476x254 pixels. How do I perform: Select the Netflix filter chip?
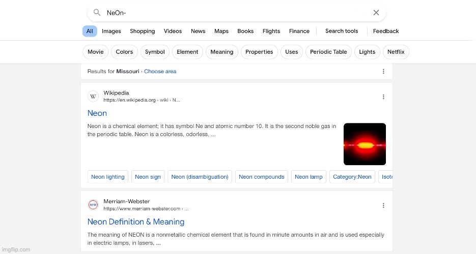(396, 52)
